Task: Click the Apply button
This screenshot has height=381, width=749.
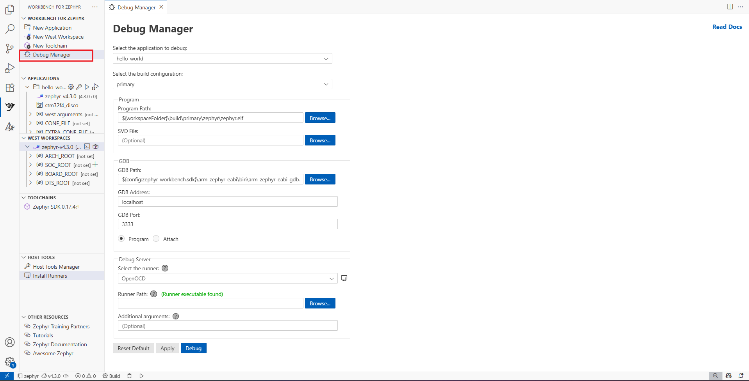Action: tap(167, 348)
